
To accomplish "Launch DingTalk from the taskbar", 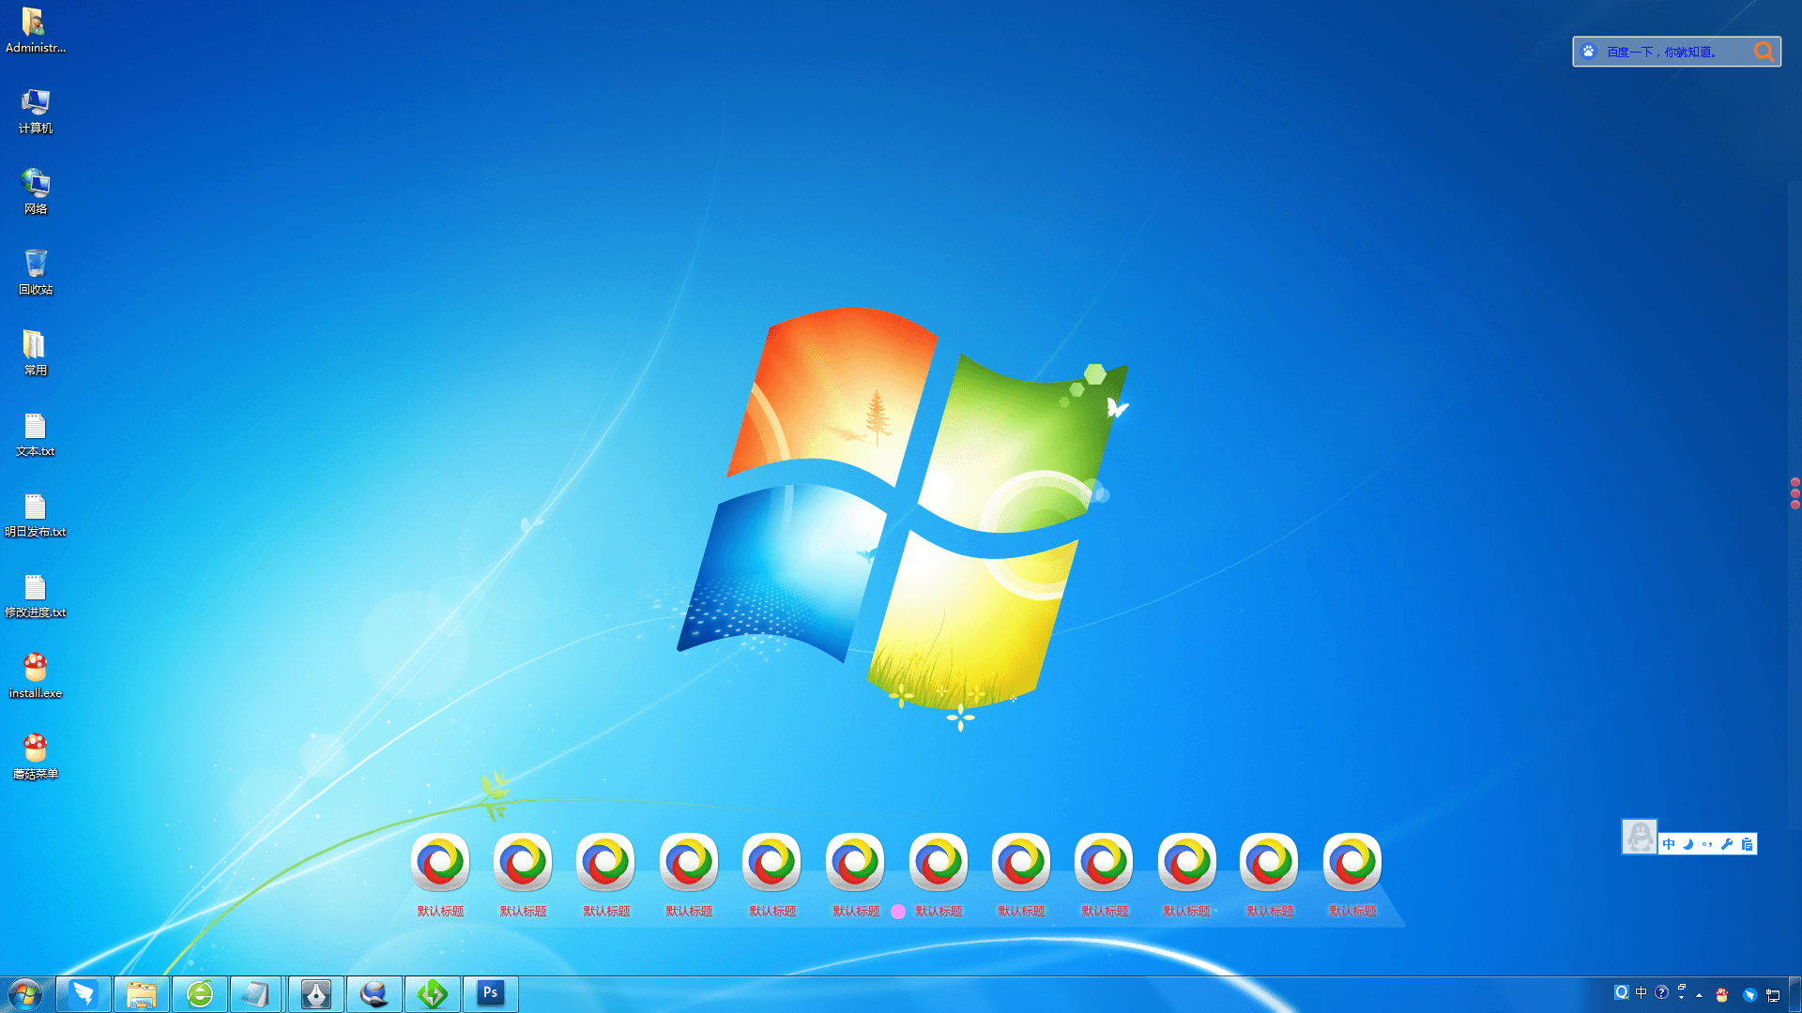I will [x=84, y=994].
